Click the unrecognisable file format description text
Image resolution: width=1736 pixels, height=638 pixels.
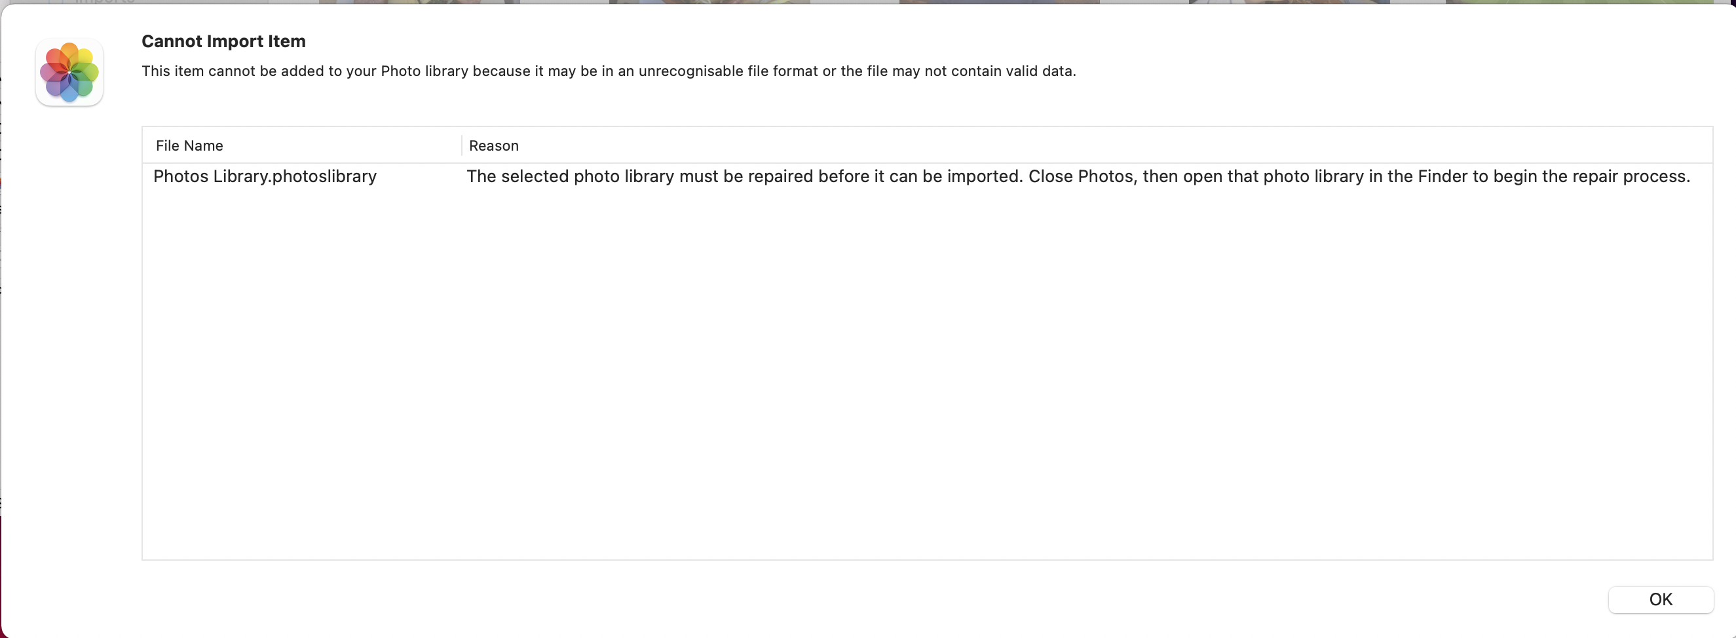[x=608, y=71]
